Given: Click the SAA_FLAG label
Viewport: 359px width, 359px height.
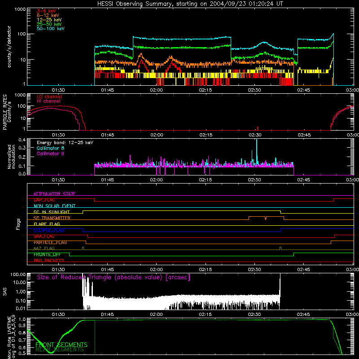Looking at the screenshot, I should coord(44,236).
